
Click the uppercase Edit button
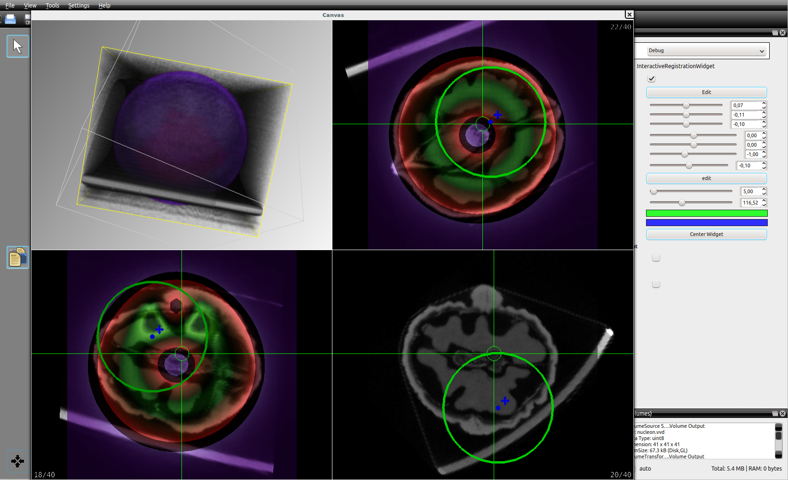point(706,92)
